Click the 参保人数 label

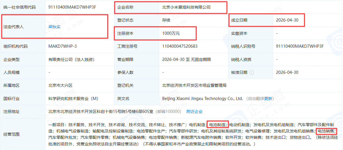[x=125, y=72]
